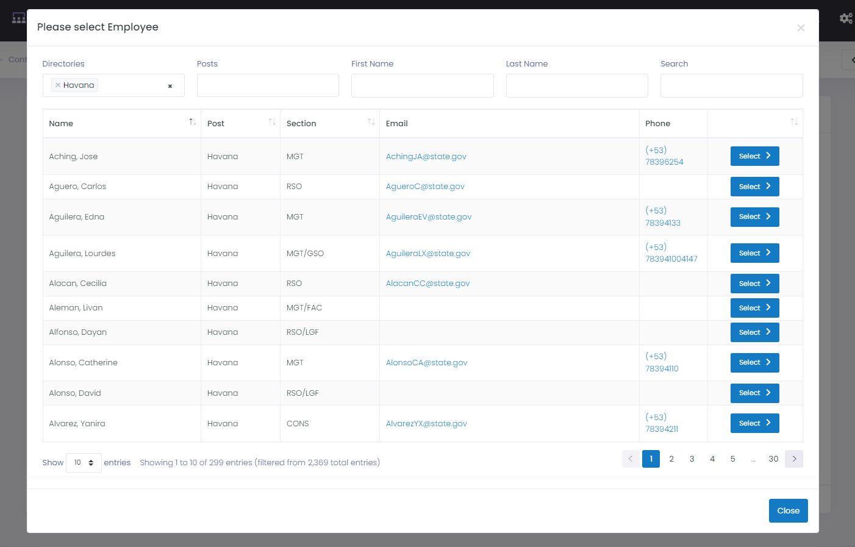
Task: Select employee Alonso, Catherine
Action: (x=755, y=362)
